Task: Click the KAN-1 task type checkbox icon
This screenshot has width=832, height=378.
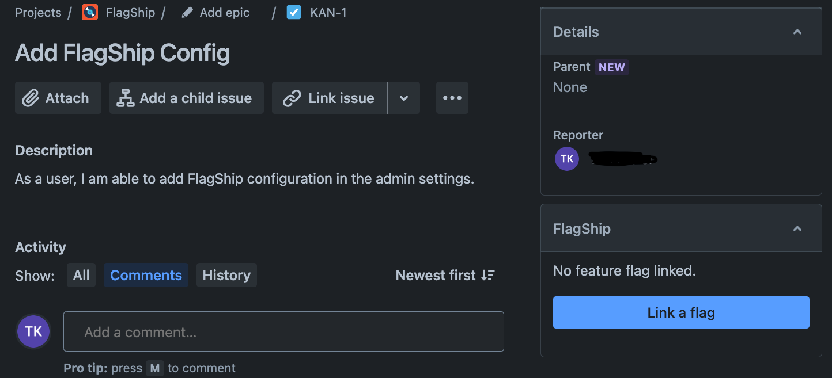Action: pos(294,12)
